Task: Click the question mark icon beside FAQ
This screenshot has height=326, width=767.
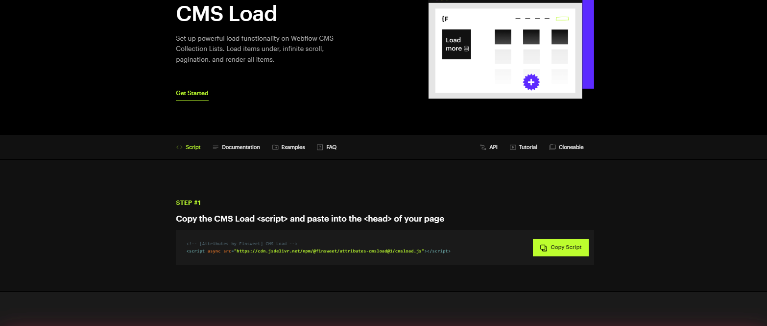Action: (x=320, y=147)
